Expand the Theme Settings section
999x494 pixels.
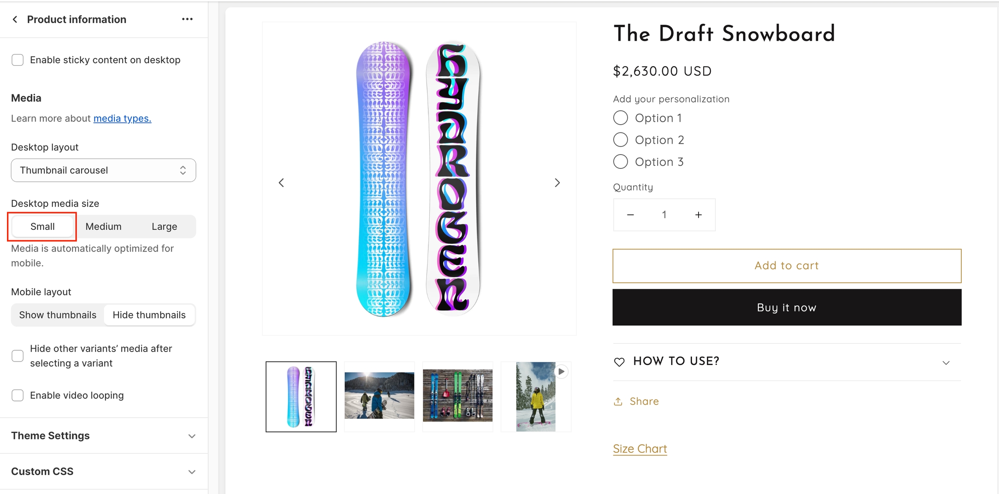pos(104,436)
